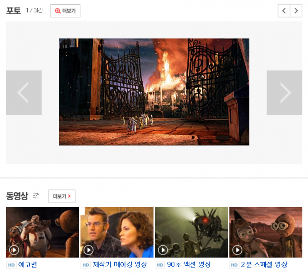Click the play icon on the 제작기 메이킹 영상 thumbnail
The width and height of the screenshot is (308, 275).
click(x=89, y=250)
